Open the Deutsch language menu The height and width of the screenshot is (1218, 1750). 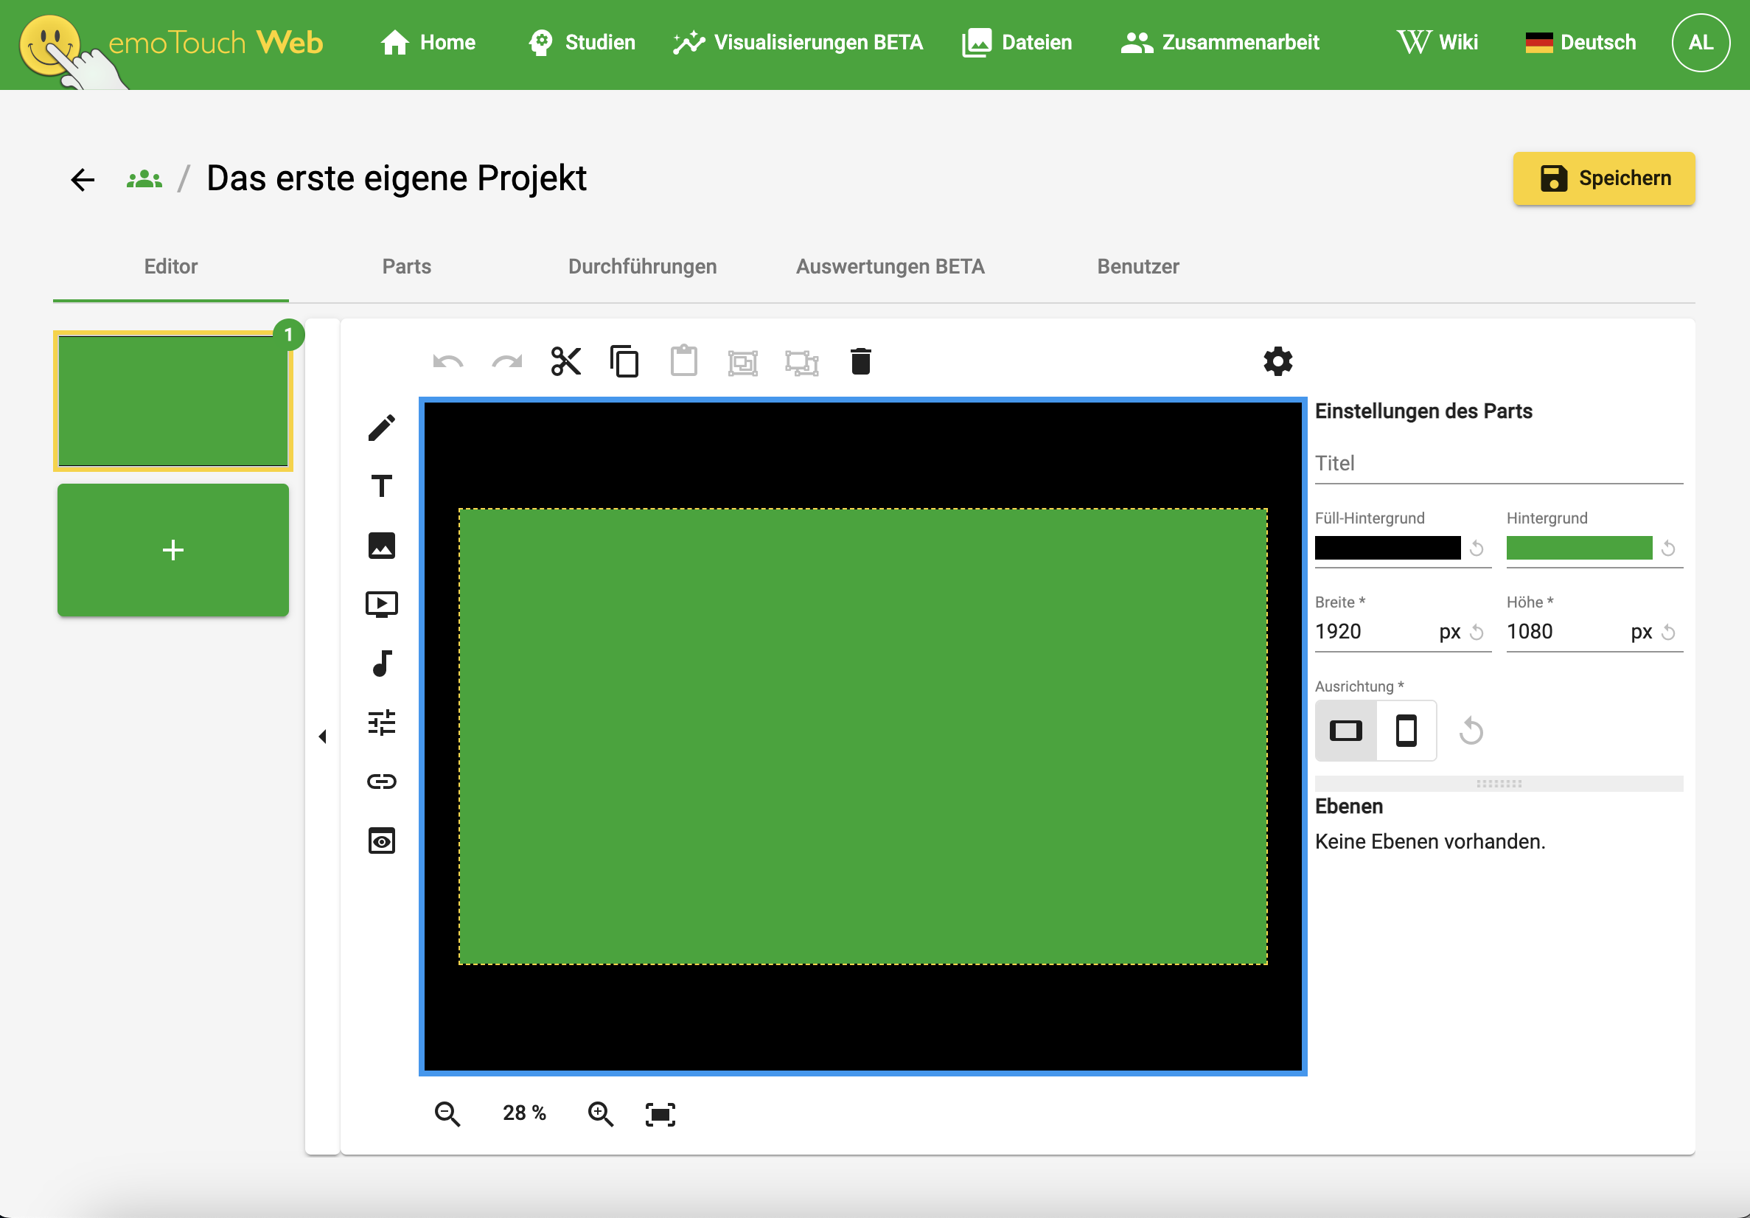coord(1580,43)
